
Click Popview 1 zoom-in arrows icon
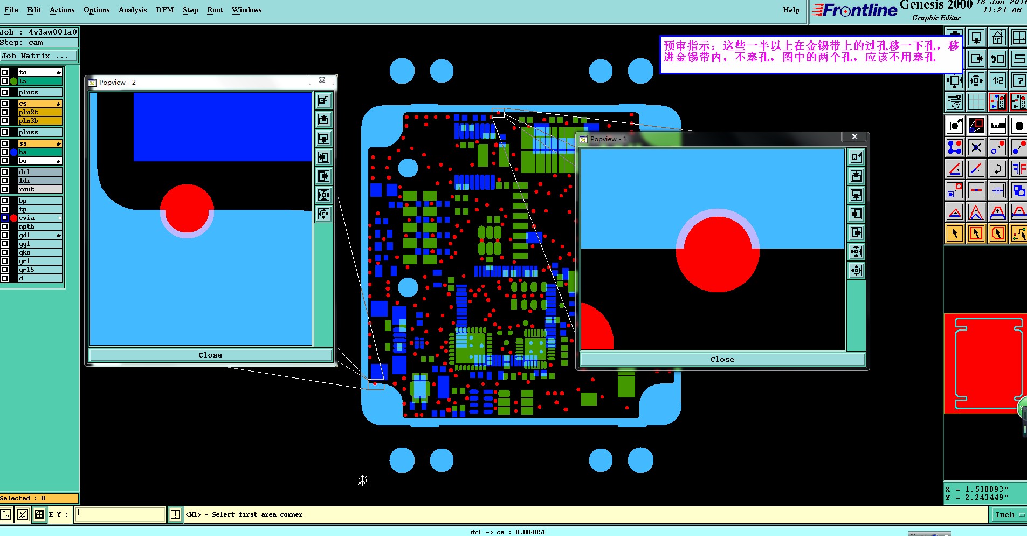[857, 270]
